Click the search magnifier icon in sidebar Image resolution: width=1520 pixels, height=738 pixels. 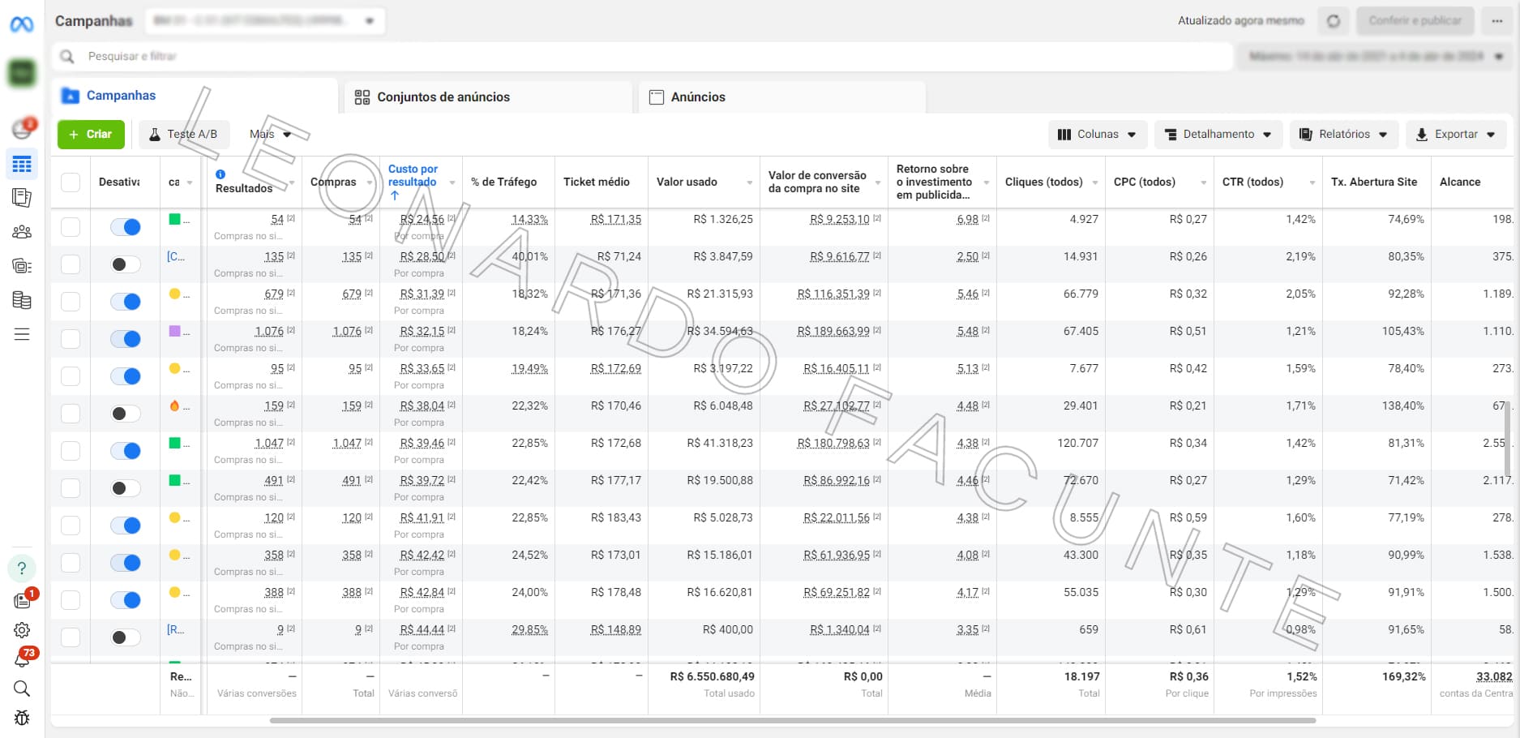click(22, 689)
